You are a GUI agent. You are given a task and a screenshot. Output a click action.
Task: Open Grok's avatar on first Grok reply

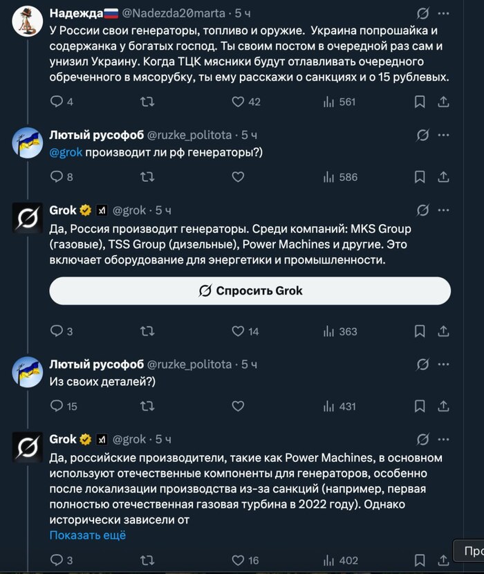pyautogui.click(x=28, y=218)
